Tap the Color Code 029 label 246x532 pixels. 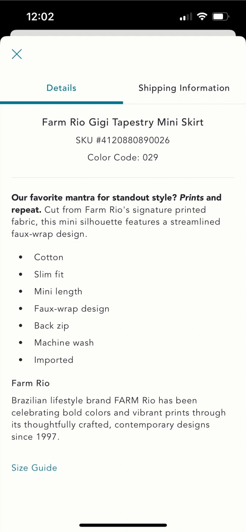pyautogui.click(x=123, y=157)
